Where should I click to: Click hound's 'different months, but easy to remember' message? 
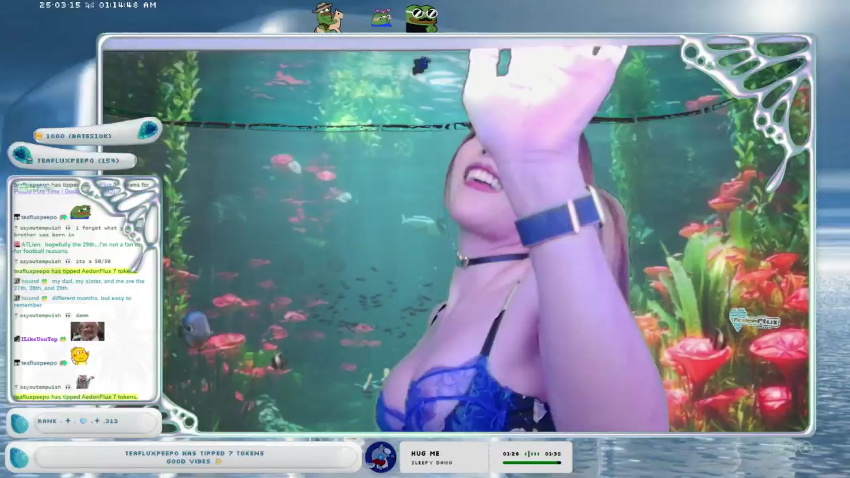[x=73, y=301]
